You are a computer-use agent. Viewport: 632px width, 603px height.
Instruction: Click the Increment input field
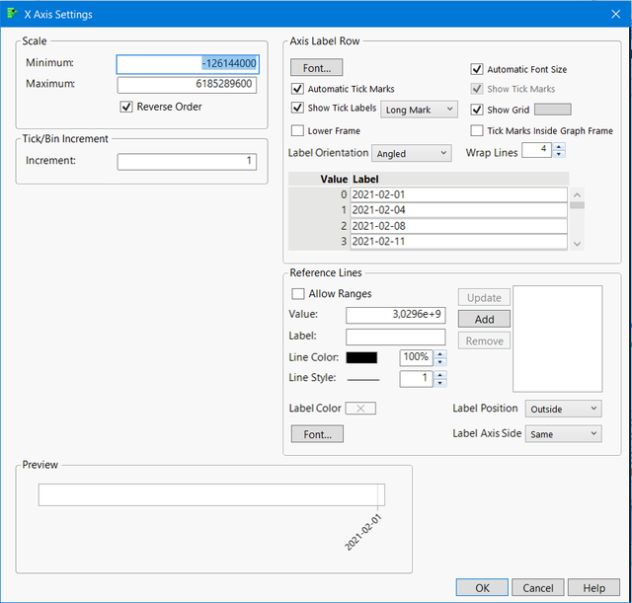pos(187,161)
